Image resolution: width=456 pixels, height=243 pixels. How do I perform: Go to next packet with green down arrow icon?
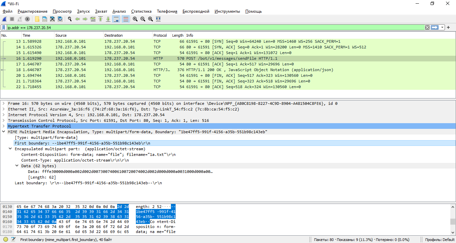[x=108, y=19]
